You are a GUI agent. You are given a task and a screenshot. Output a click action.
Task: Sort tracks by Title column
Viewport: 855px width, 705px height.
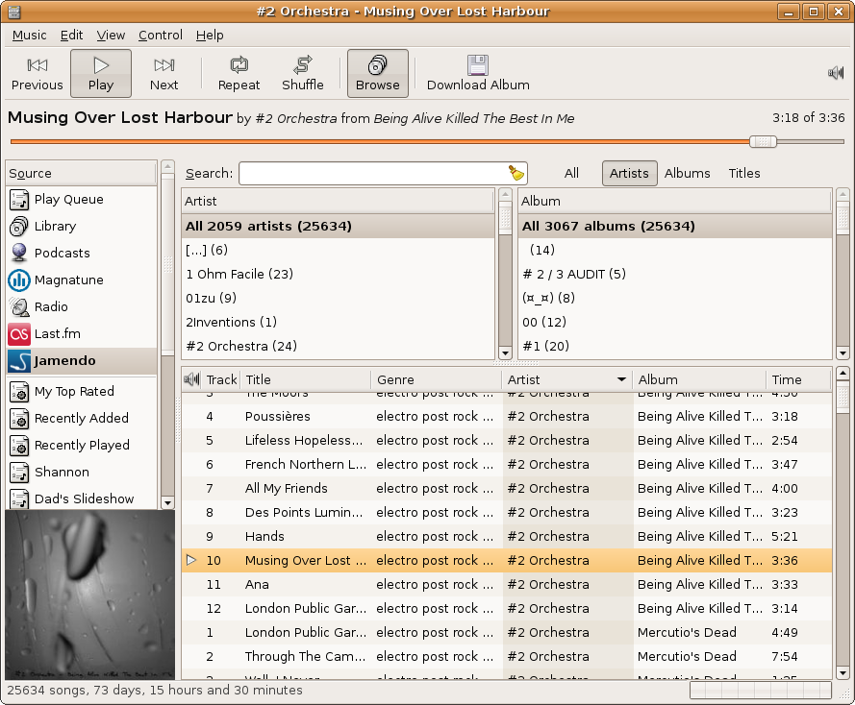(x=306, y=380)
